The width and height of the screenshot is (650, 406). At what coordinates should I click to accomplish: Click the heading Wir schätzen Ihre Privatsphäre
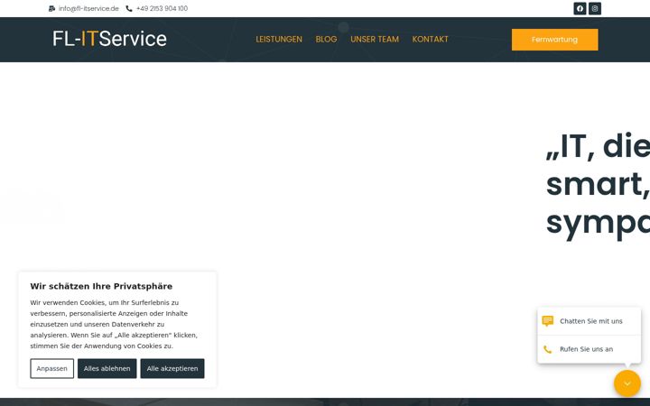101,286
